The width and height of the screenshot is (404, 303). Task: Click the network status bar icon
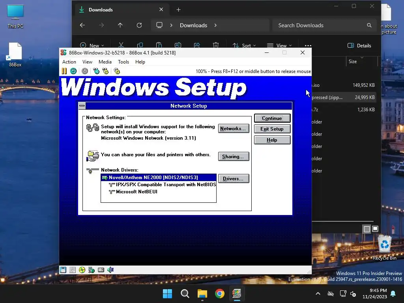click(x=92, y=270)
